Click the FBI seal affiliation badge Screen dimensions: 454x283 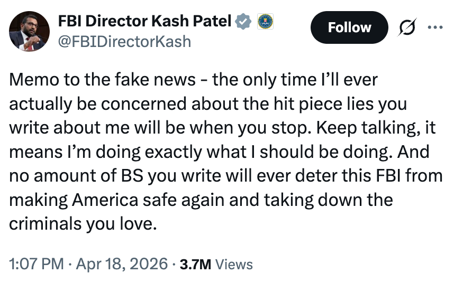pos(264,21)
